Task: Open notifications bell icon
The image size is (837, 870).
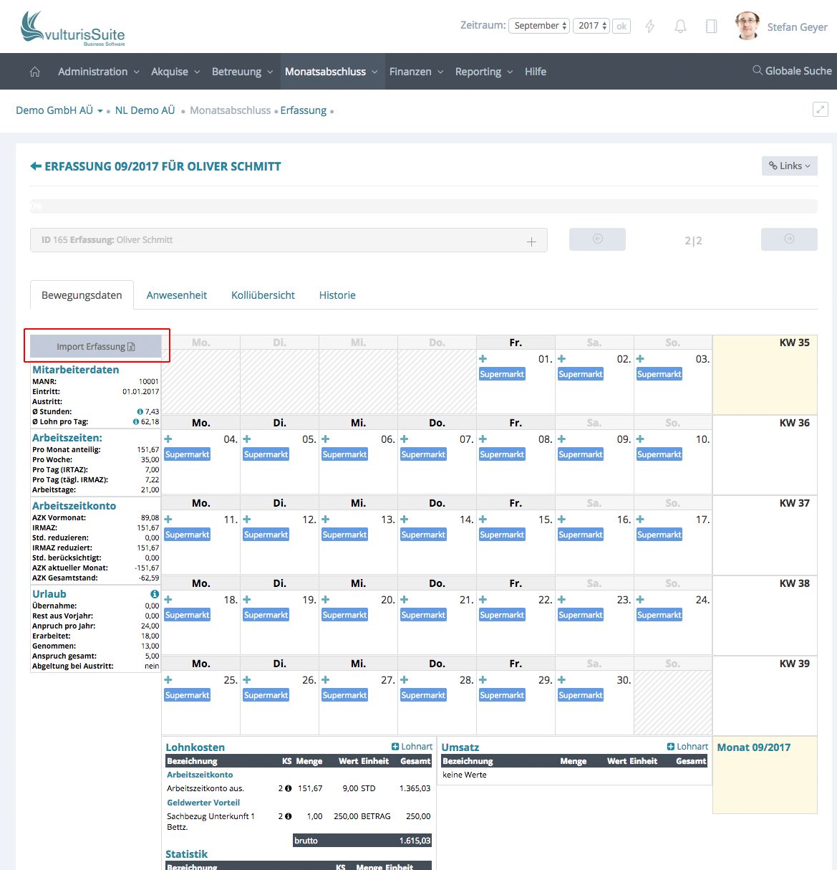Action: 680,27
